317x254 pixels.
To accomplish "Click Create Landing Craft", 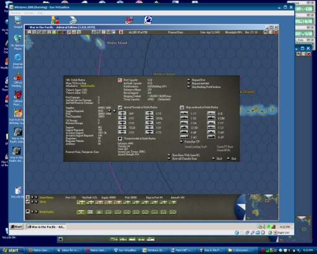I will 196,147.
